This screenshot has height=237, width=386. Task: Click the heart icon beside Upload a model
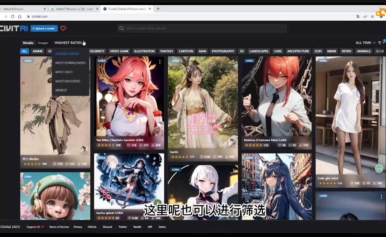(x=63, y=28)
